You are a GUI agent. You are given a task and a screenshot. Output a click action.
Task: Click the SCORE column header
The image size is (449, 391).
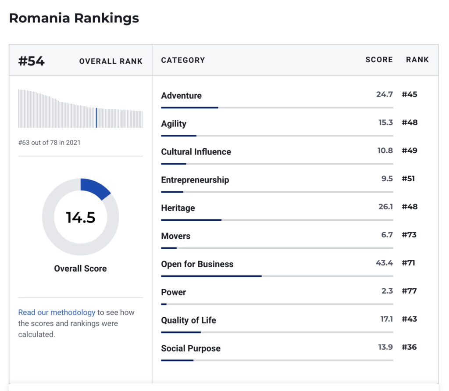point(379,60)
